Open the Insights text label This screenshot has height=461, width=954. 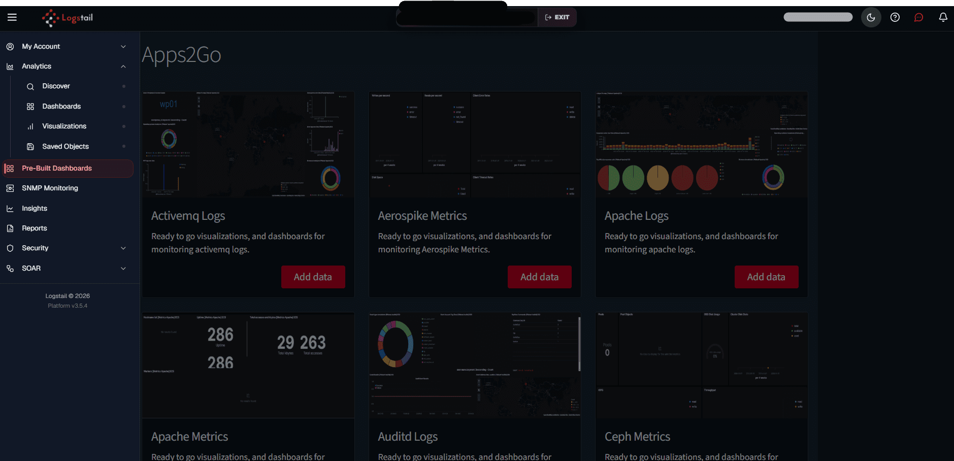click(x=35, y=209)
